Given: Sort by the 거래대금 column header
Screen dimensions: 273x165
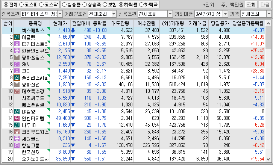Looking at the screenshot, I should click(x=197, y=23).
